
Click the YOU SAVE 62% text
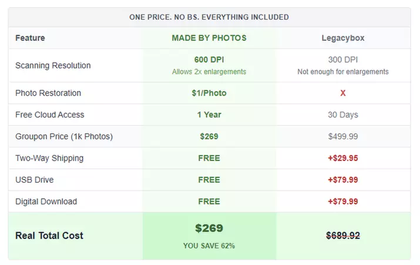click(x=209, y=246)
